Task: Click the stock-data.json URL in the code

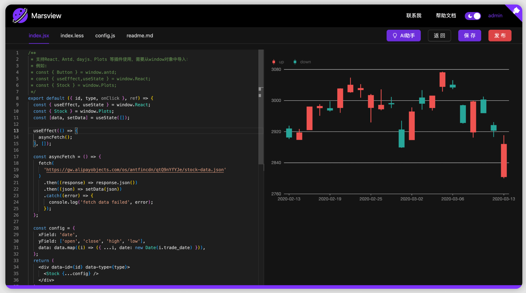Action: tap(135, 170)
